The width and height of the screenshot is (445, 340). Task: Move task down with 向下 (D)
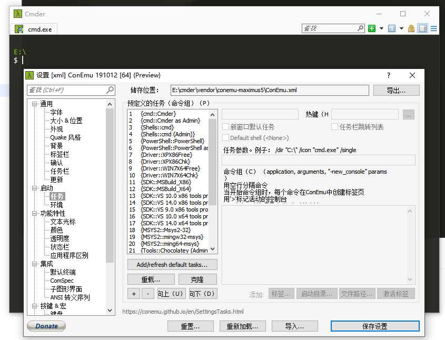pos(203,294)
